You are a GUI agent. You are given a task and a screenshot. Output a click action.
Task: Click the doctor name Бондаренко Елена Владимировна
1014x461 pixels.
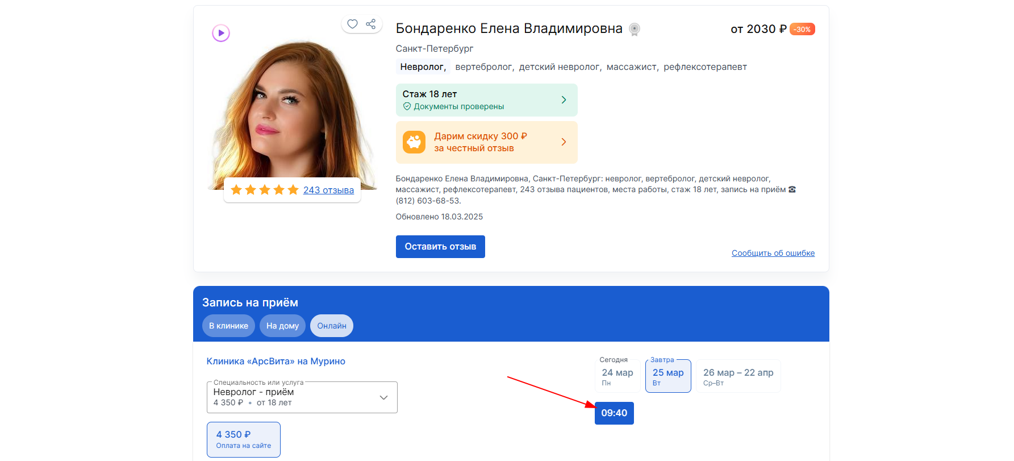(509, 28)
